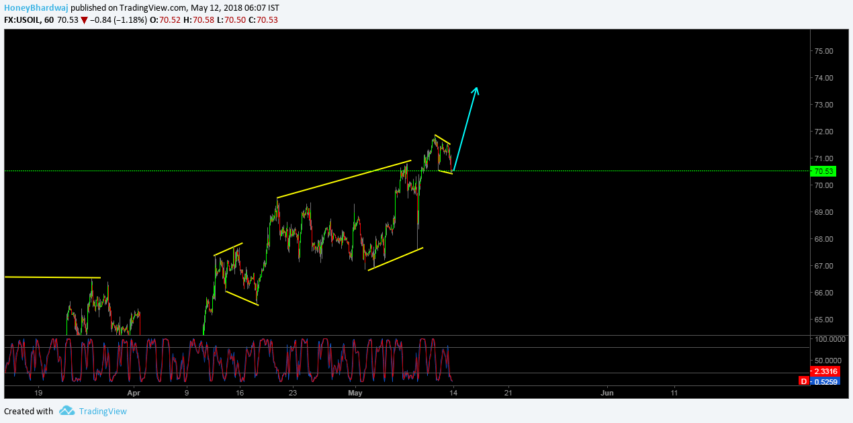Click the 67.00 price axis label

[823, 266]
